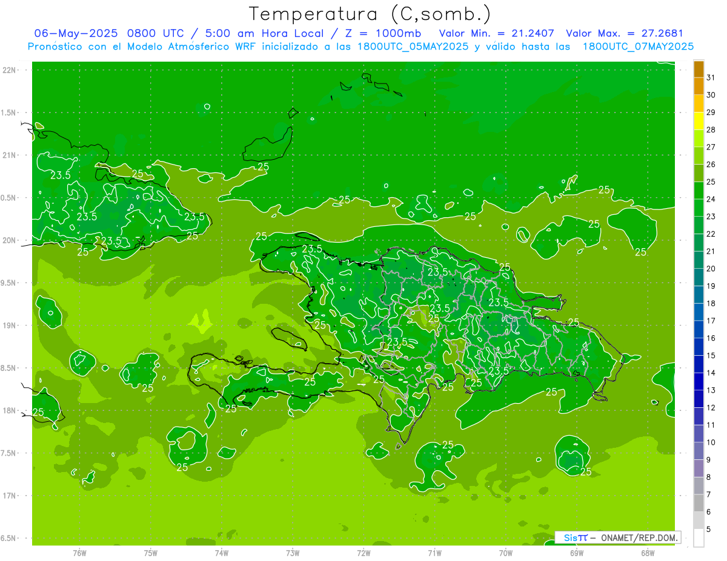This screenshot has width=727, height=561.
Task: Click the '69W' longitude axis label
Action: pos(577,553)
